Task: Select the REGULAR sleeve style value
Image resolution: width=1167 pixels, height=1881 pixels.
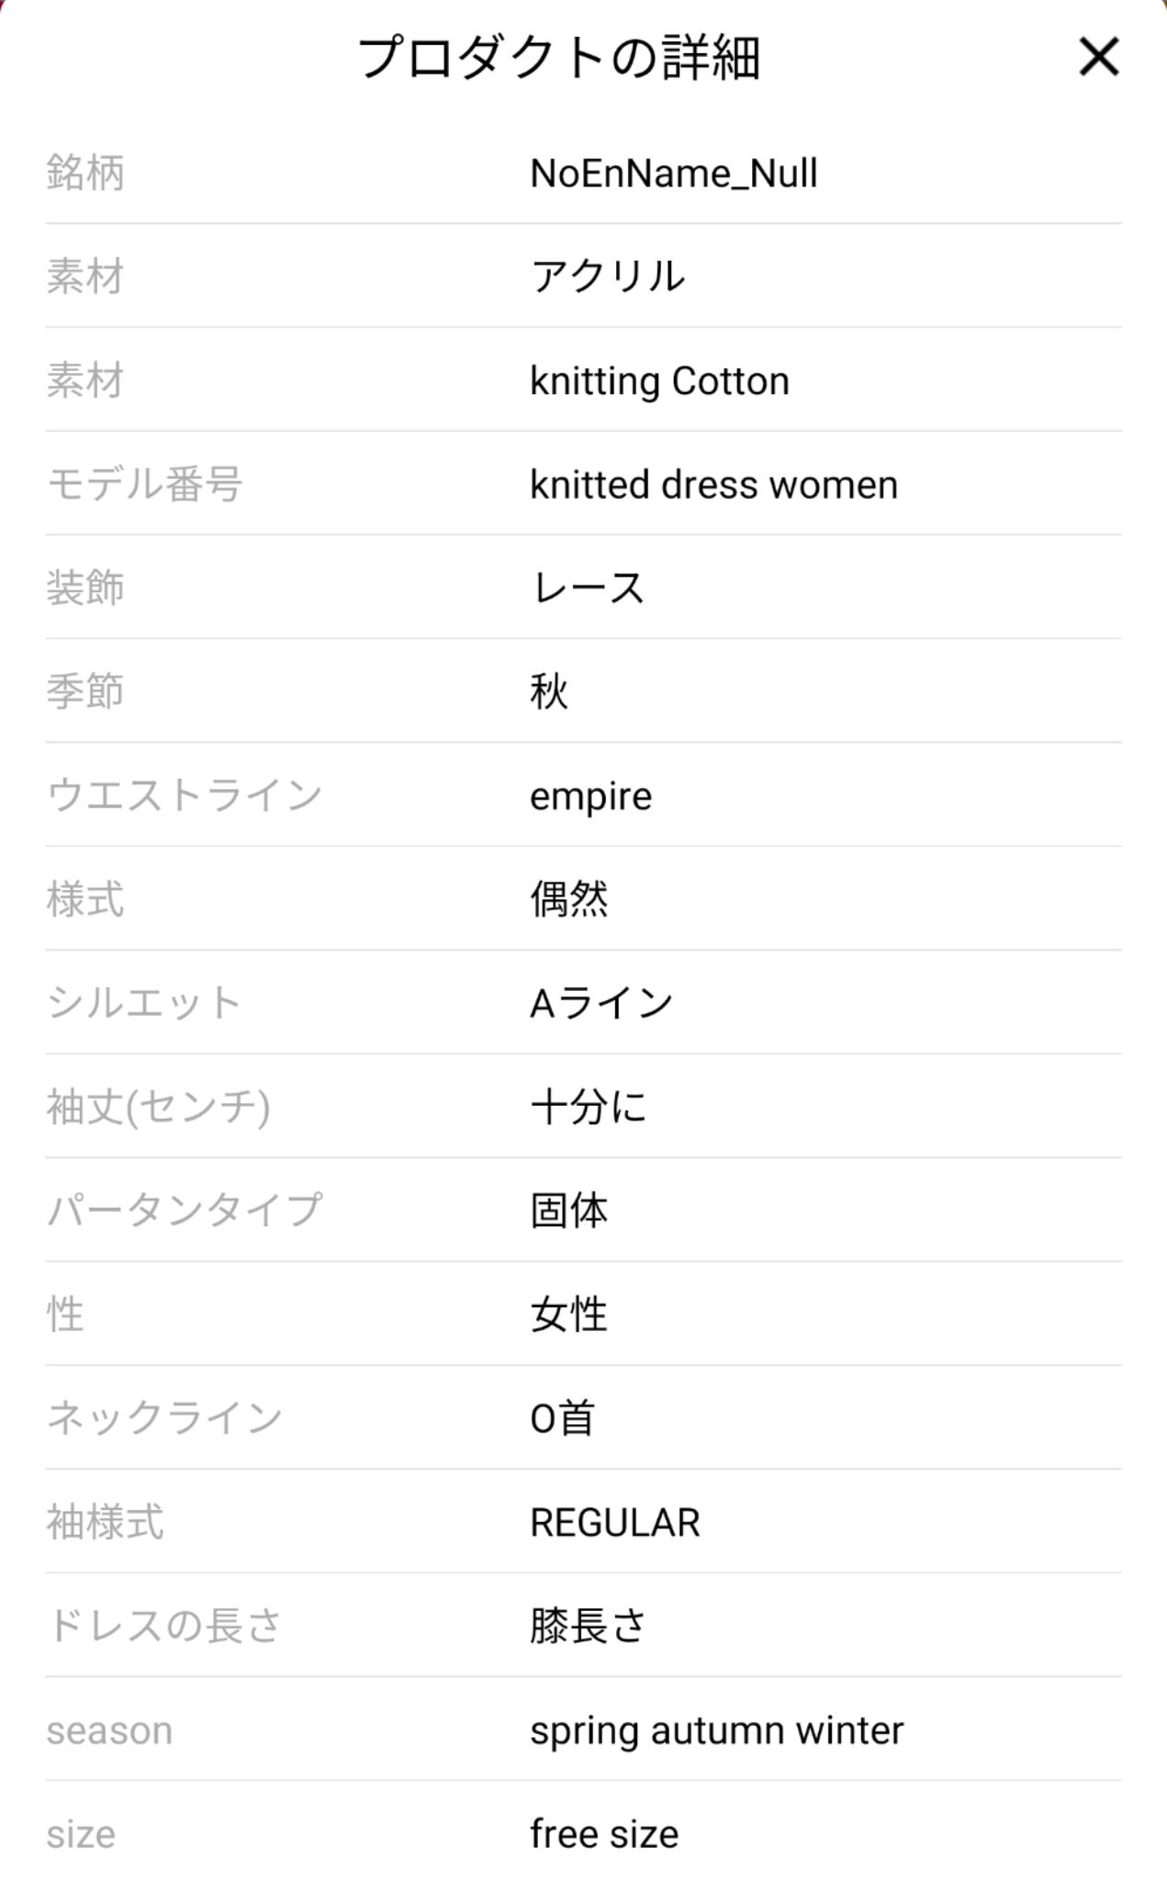Action: point(614,1523)
